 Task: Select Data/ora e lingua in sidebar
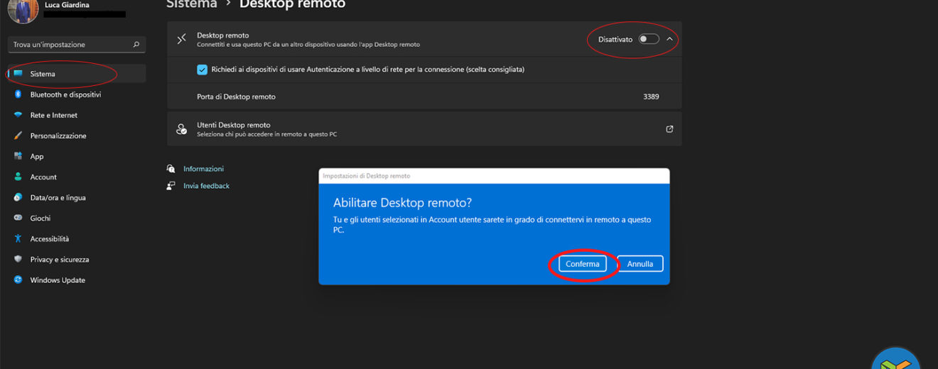[58, 198]
